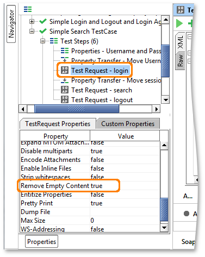Collapse Simple Search TestCase node
This screenshot has width=205, height=257.
32,32
